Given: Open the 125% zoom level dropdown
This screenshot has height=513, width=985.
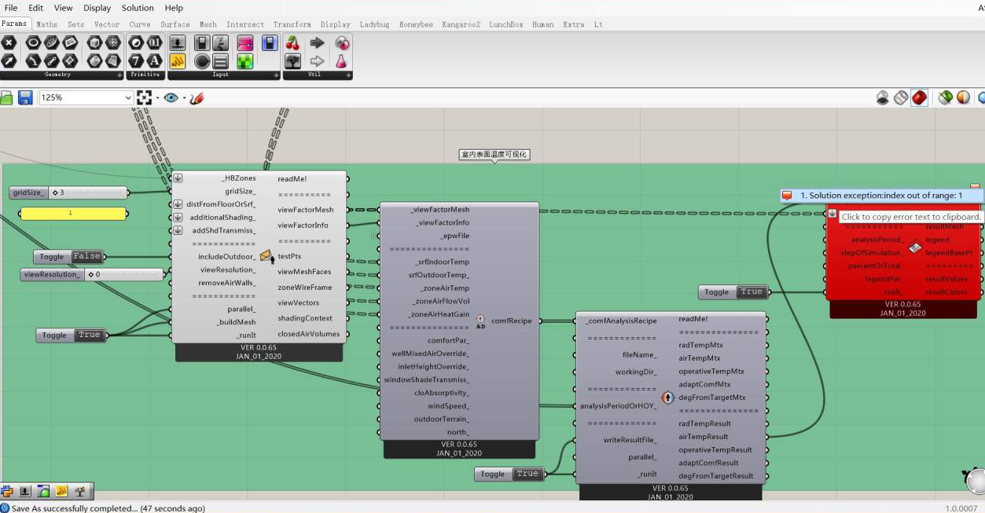Looking at the screenshot, I should [x=128, y=97].
